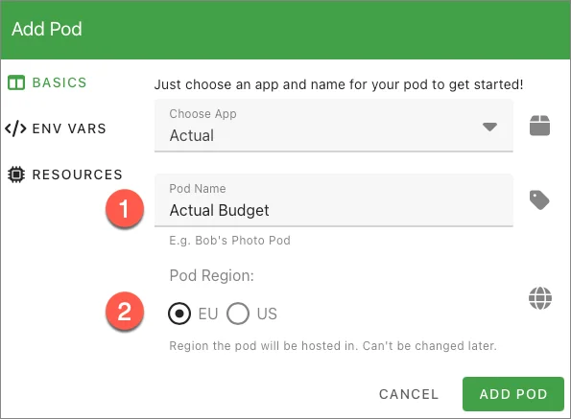Click the red number 1 marker
The width and height of the screenshot is (571, 419).
click(x=125, y=209)
